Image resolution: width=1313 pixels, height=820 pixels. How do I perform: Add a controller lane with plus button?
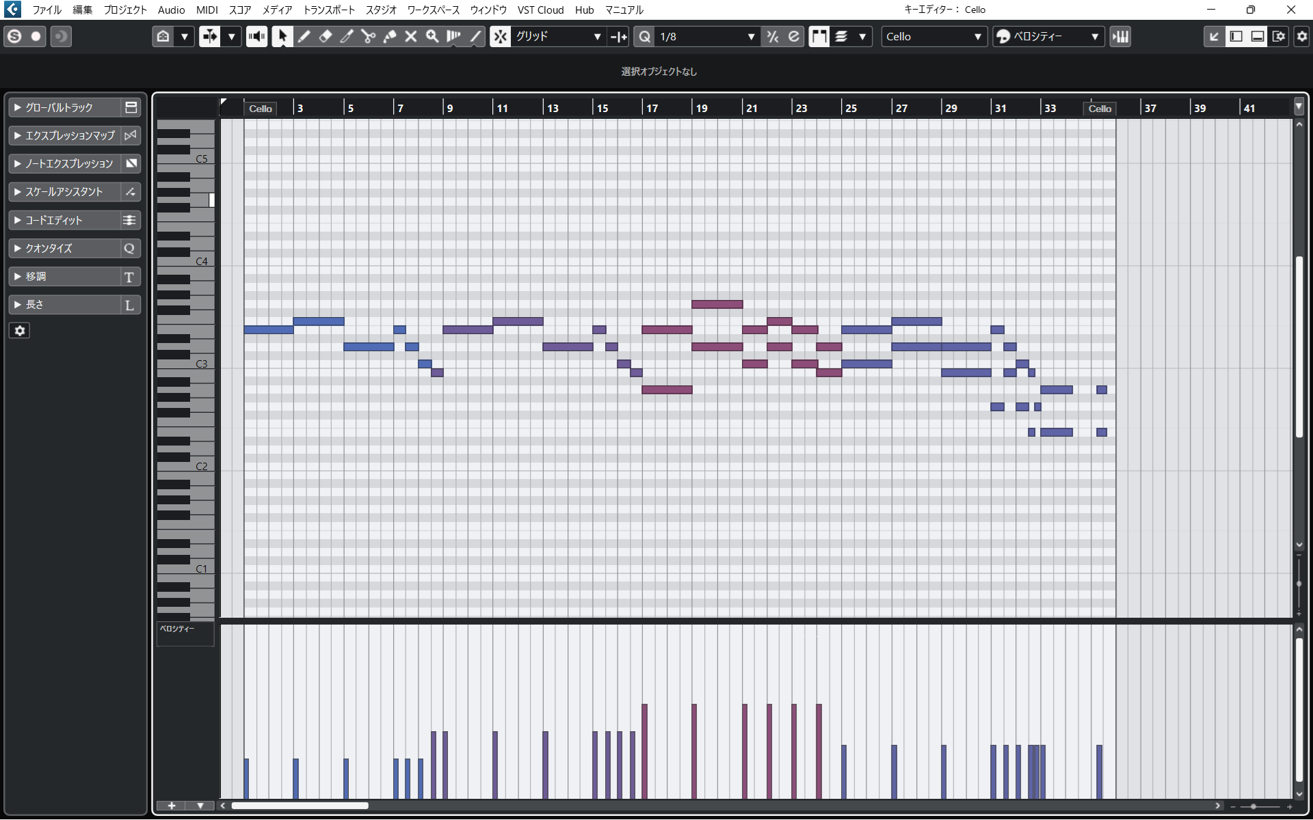[172, 806]
